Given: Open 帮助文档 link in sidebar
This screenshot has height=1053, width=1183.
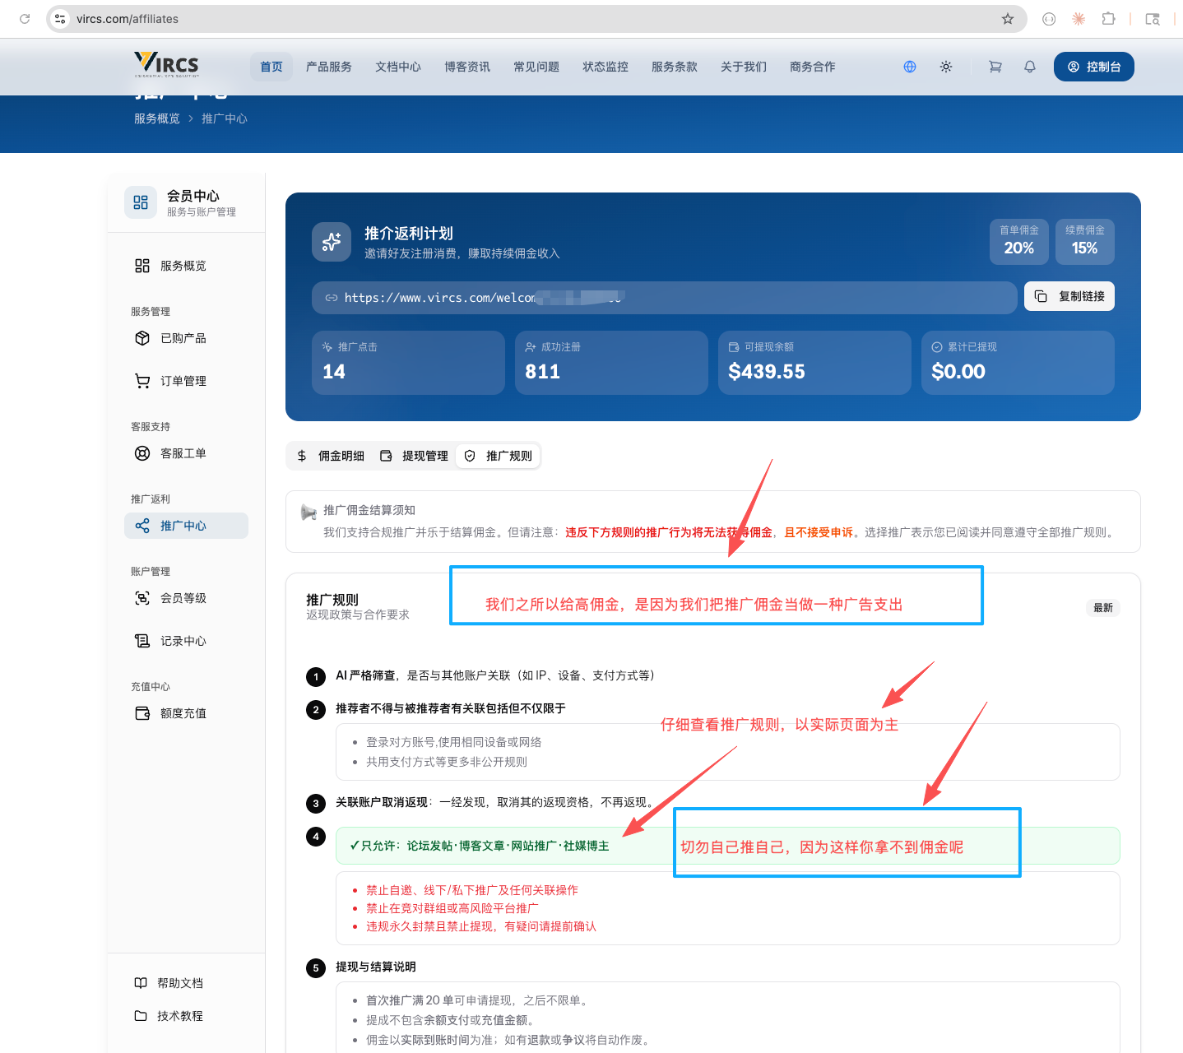Looking at the screenshot, I should tap(169, 983).
